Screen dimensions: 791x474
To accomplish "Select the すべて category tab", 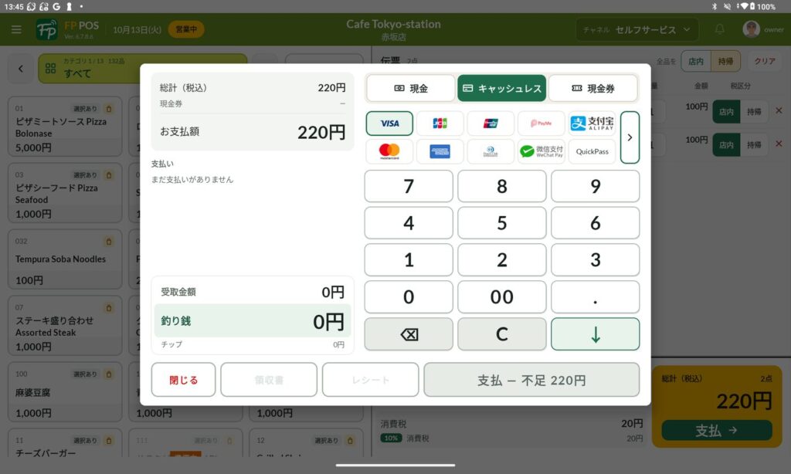I will coord(142,69).
